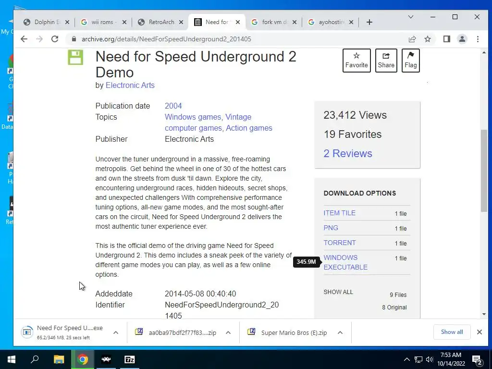Expand options for the Need For Speed exe download
Screen dimensions: 492x369
pos(115,332)
